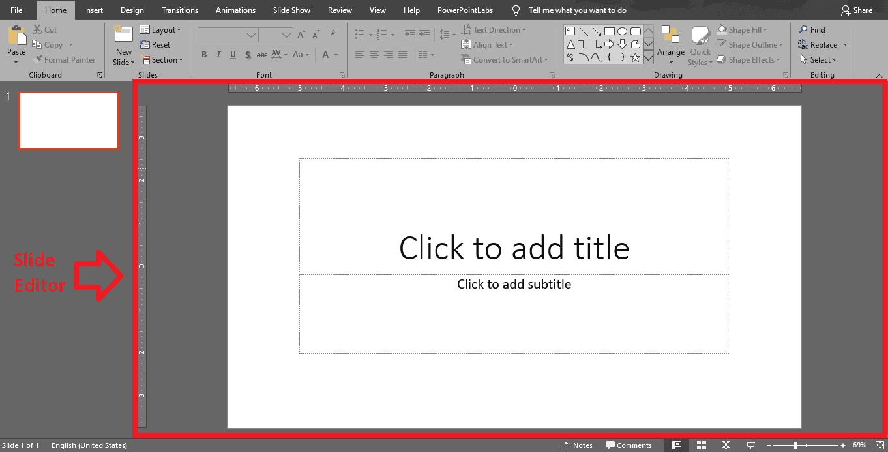The height and width of the screenshot is (452, 888).
Task: Open Slide Show view from status bar
Action: [x=750, y=445]
